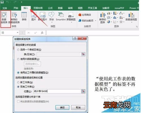Switch to the 开始 tab
141x113 pixels.
pos(16,8)
